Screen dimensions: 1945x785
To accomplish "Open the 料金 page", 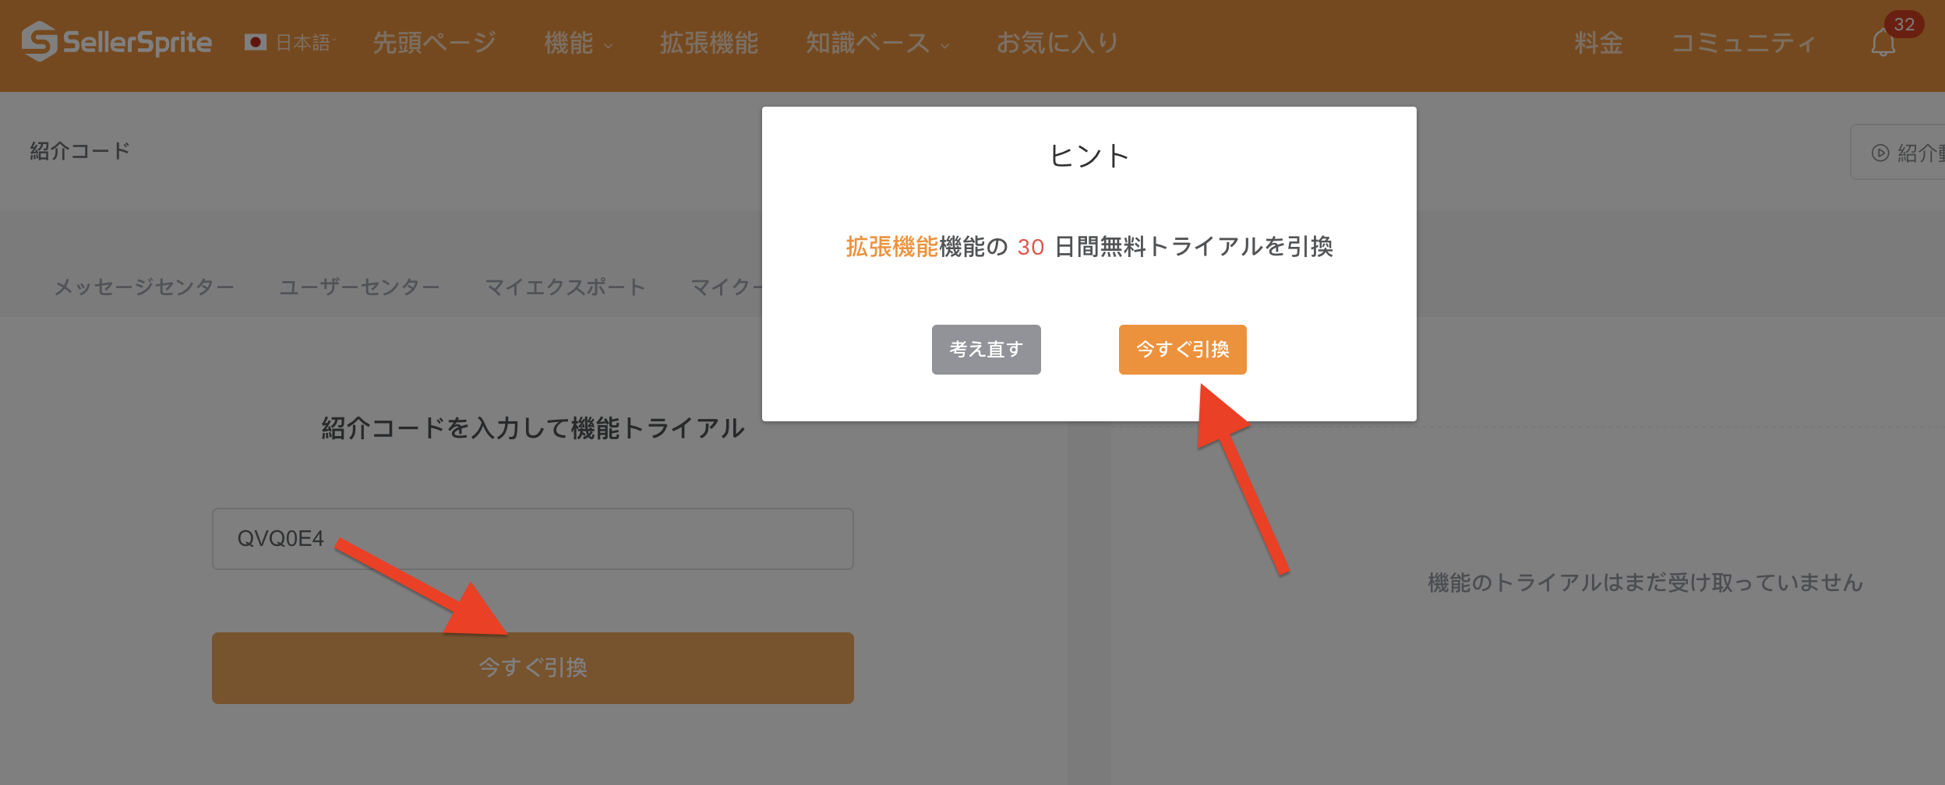I will [1598, 43].
